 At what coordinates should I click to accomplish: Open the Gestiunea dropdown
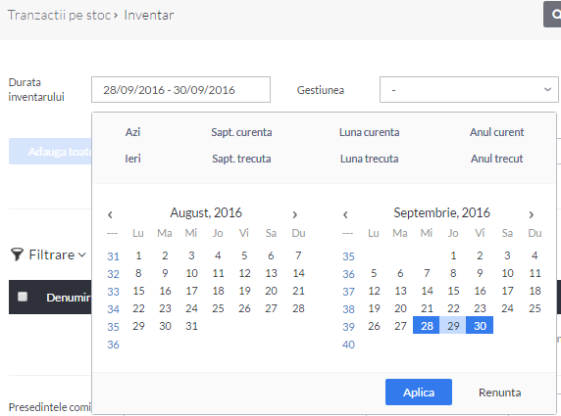(469, 90)
